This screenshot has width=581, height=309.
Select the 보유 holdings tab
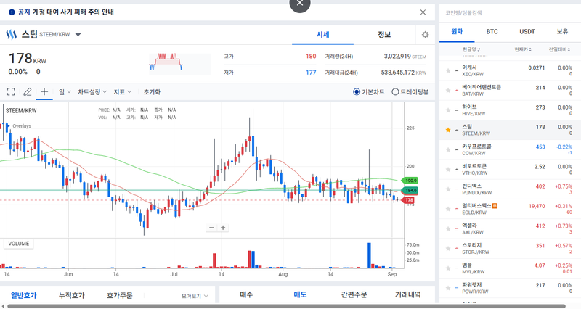(x=562, y=32)
